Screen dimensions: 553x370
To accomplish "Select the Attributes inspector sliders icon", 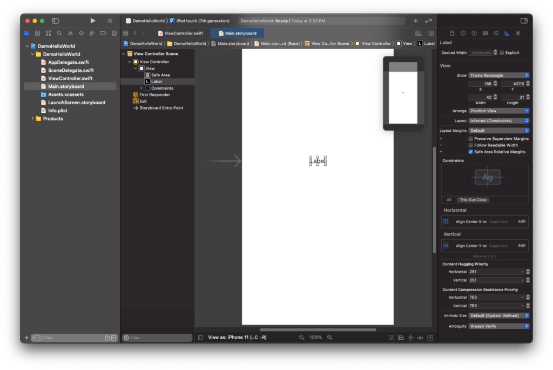I will click(x=496, y=33).
